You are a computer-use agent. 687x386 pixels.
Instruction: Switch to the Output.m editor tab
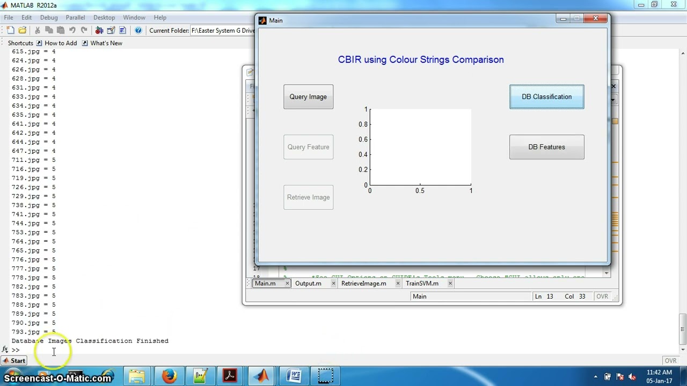[308, 284]
